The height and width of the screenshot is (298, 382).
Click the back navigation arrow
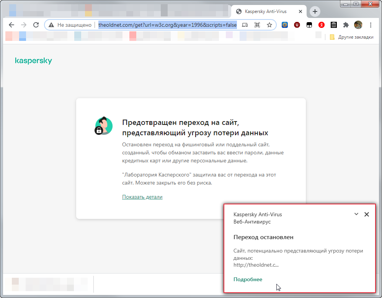(x=11, y=24)
